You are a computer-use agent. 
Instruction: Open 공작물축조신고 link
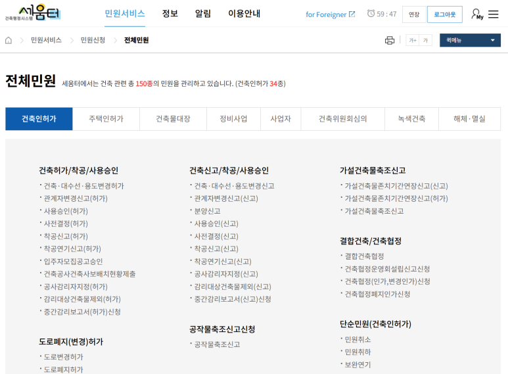[x=217, y=344]
